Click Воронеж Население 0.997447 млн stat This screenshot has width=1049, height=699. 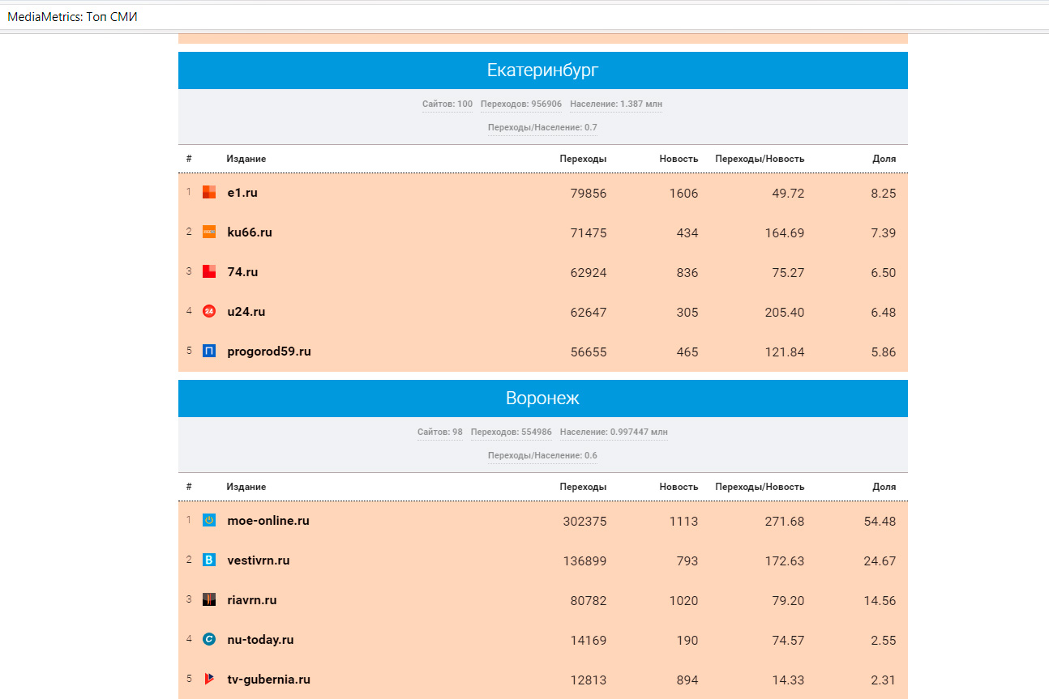614,432
